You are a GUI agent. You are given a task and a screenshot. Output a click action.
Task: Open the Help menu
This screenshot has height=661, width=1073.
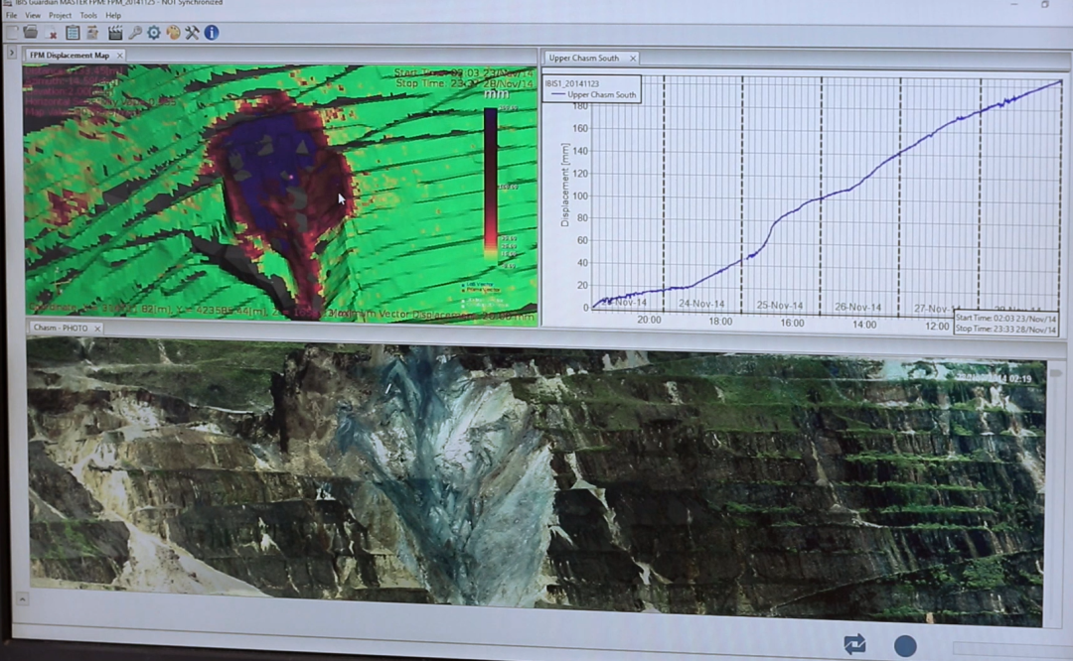[113, 15]
